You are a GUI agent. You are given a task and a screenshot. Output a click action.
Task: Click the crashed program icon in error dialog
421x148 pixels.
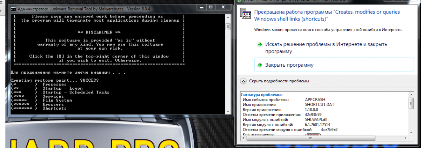click(245, 14)
